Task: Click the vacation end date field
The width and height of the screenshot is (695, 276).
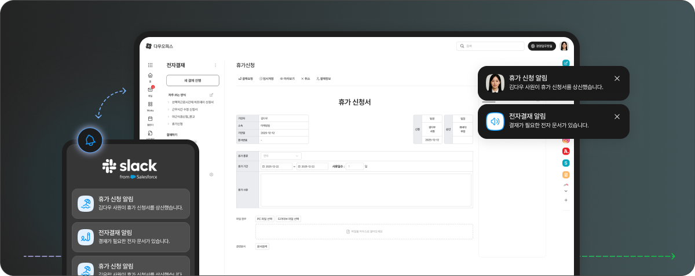Action: [313, 167]
